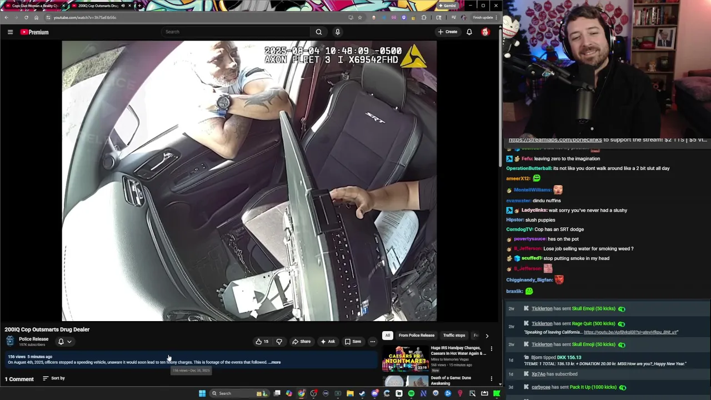Open the YouTube hamburger guide menu
The width and height of the screenshot is (711, 400).
[x=10, y=32]
